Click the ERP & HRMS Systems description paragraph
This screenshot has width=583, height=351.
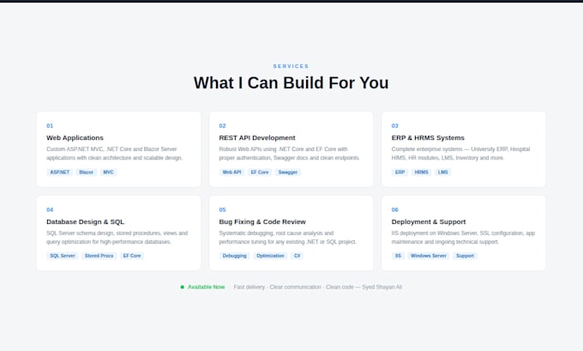460,154
